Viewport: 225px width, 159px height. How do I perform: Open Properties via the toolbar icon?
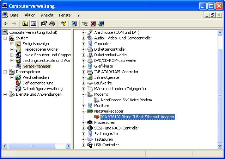click(x=44, y=24)
